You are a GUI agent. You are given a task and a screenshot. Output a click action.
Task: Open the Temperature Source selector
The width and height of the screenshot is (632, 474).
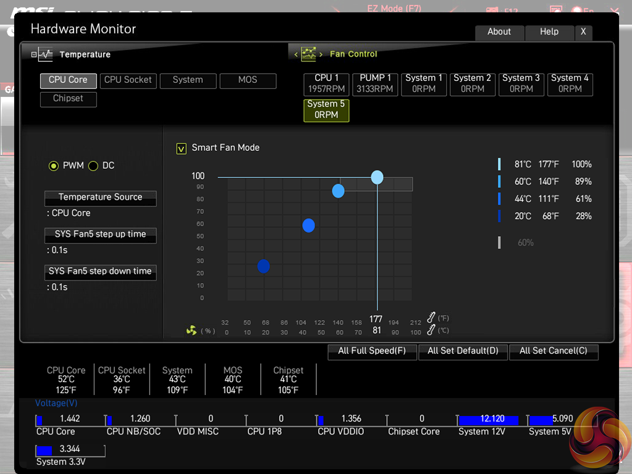pos(100,198)
